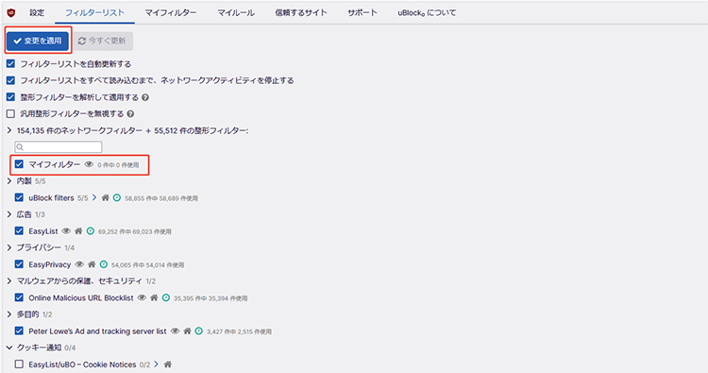Click the eye icon beside マイフィルター
This screenshot has height=373, width=708.
point(89,164)
